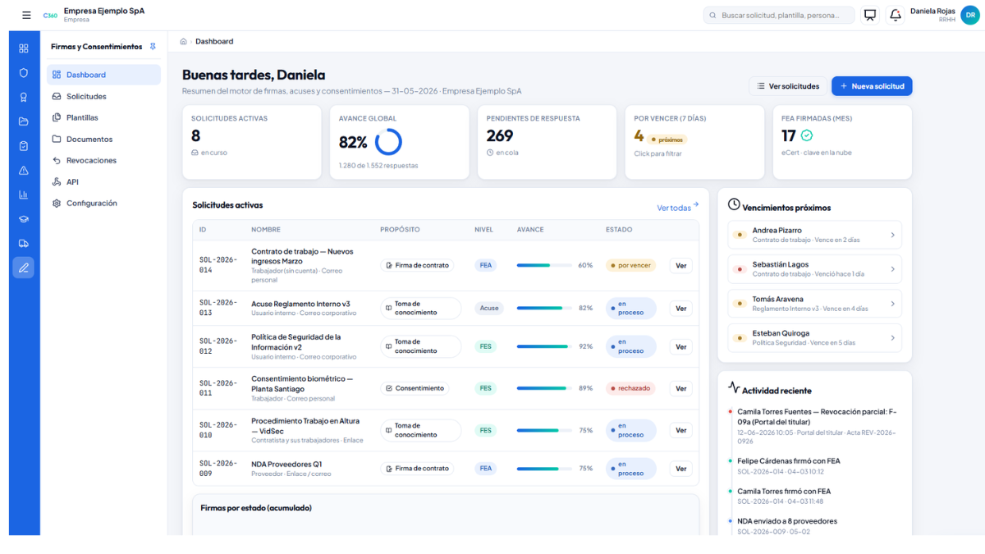Click the home breadcrumb icon
Viewport: 985px width, 554px height.
[x=183, y=41]
